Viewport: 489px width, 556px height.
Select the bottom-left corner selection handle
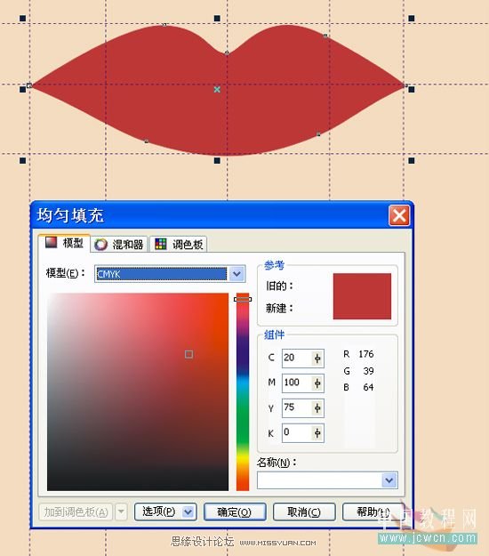tap(23, 161)
